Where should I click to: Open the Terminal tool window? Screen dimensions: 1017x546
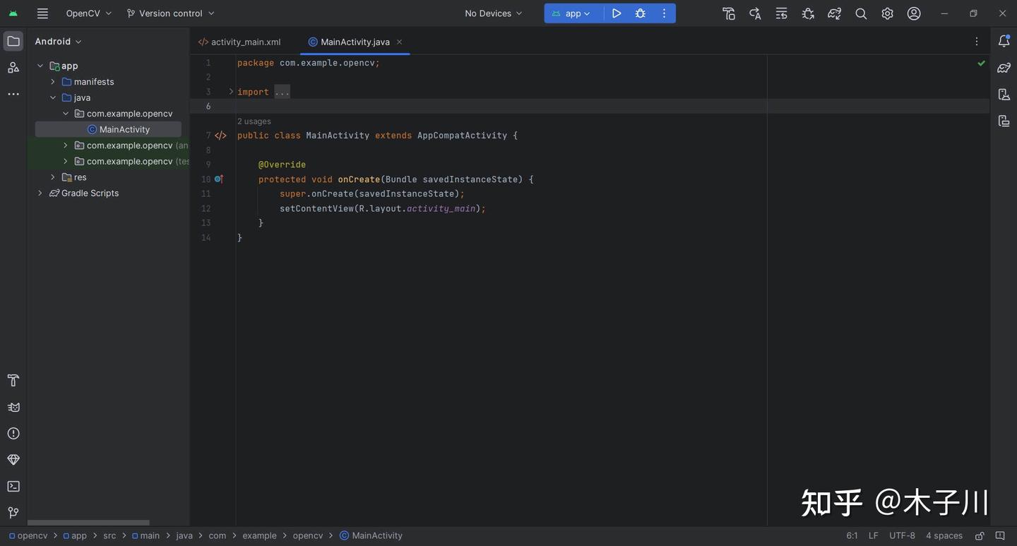[x=13, y=485]
